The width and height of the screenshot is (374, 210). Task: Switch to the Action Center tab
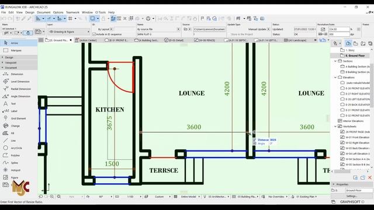[x=86, y=40]
